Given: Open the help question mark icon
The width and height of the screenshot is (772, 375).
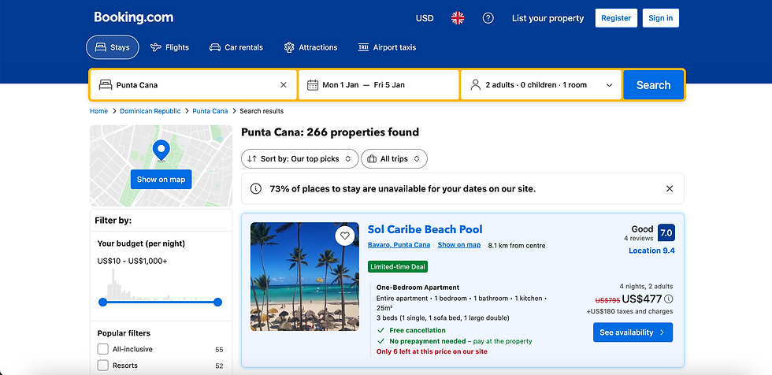Looking at the screenshot, I should pyautogui.click(x=488, y=18).
